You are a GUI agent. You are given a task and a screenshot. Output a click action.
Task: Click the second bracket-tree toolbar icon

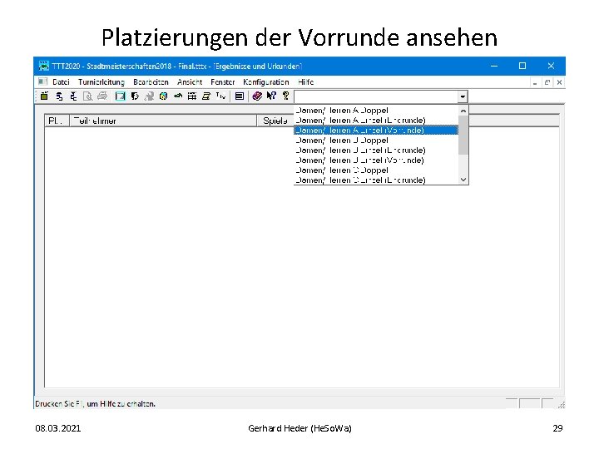tap(73, 96)
